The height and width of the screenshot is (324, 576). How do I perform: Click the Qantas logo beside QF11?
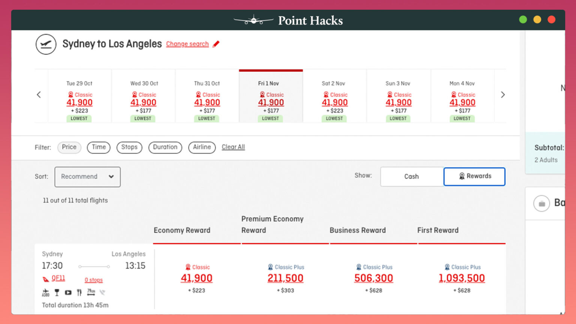point(46,278)
